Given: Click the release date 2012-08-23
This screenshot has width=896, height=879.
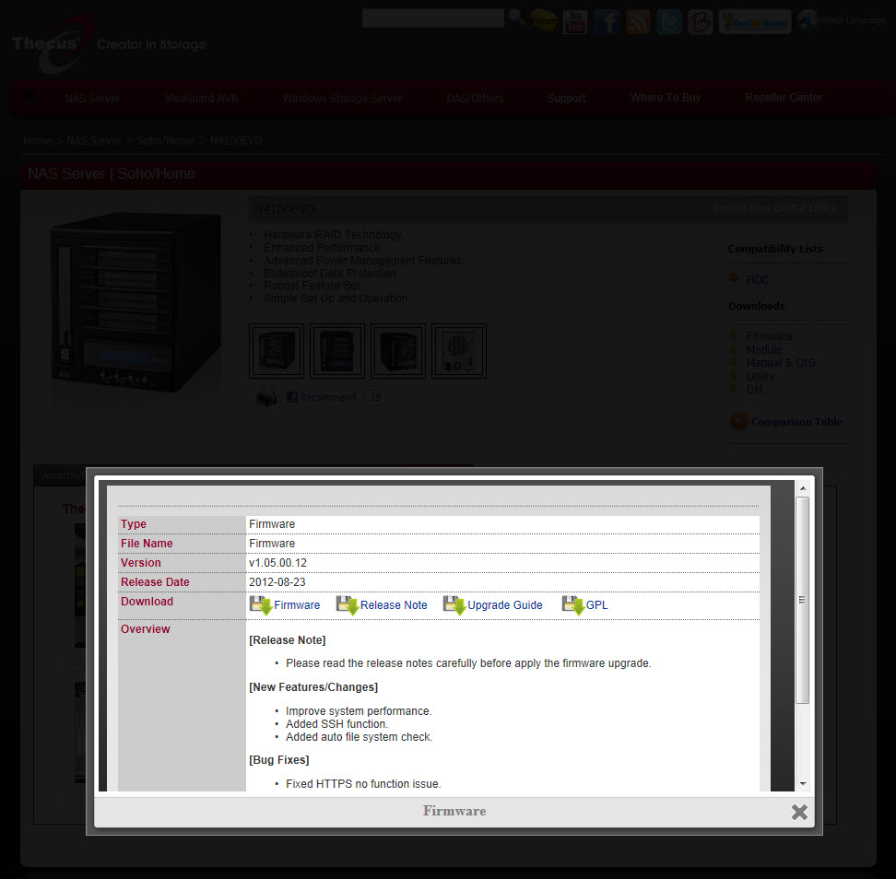Looking at the screenshot, I should [x=277, y=582].
